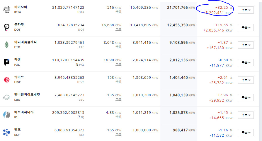Open the order dropdown in HIVE row
262x141 pixels.
(x=246, y=80)
